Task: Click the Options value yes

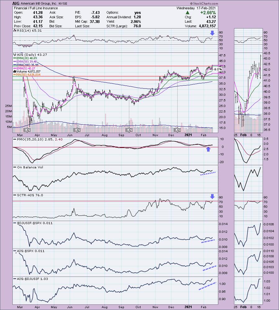Action: pos(137,12)
